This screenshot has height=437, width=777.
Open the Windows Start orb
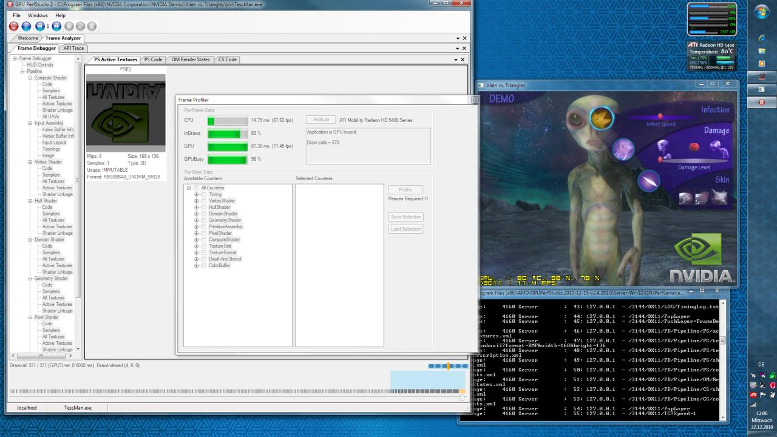click(x=761, y=13)
